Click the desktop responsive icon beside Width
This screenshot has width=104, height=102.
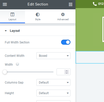[x=17, y=64]
